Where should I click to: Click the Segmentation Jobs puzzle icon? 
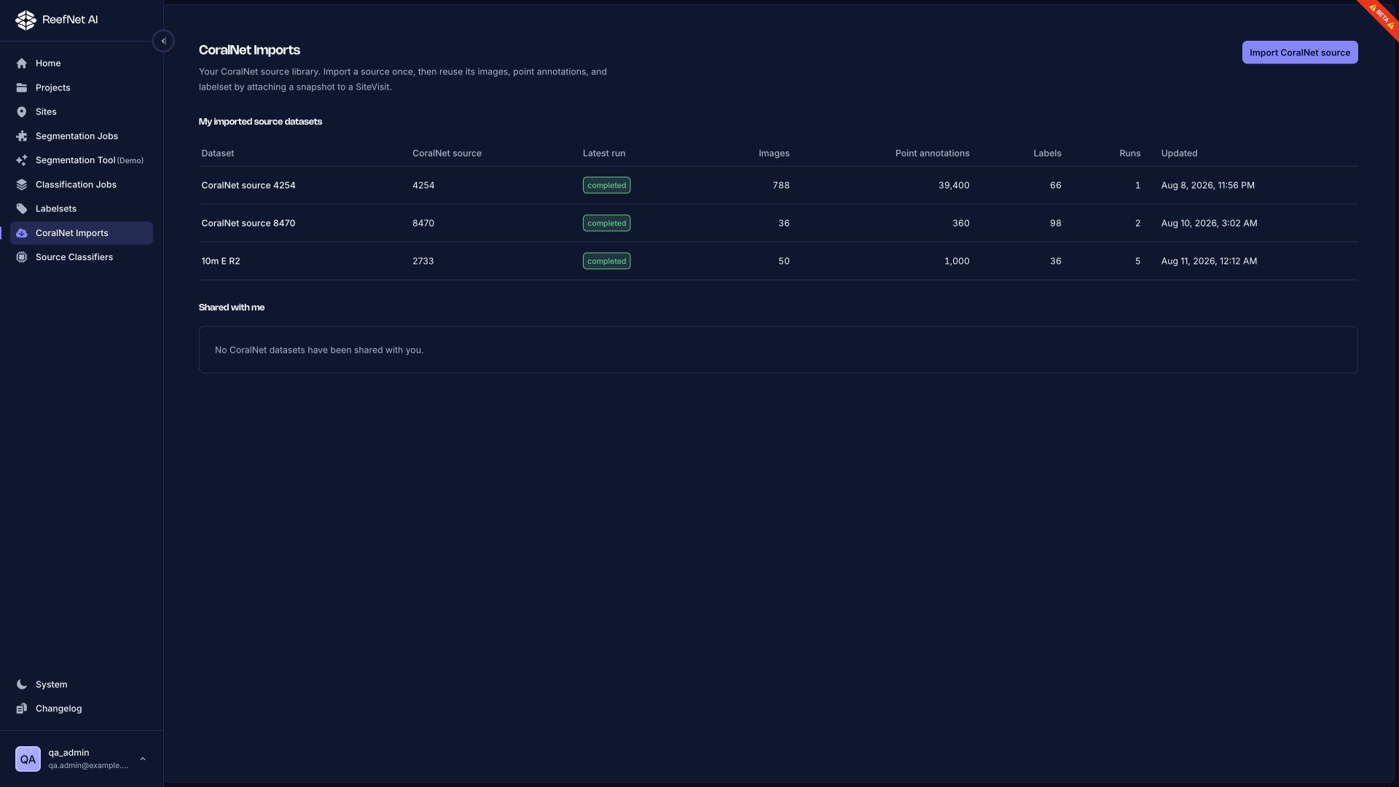22,136
